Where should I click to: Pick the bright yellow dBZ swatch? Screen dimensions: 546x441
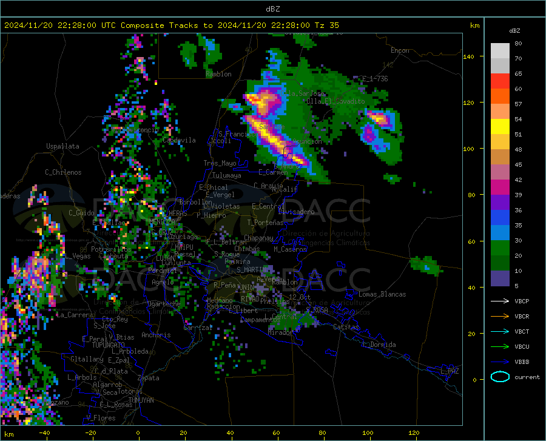click(500, 127)
